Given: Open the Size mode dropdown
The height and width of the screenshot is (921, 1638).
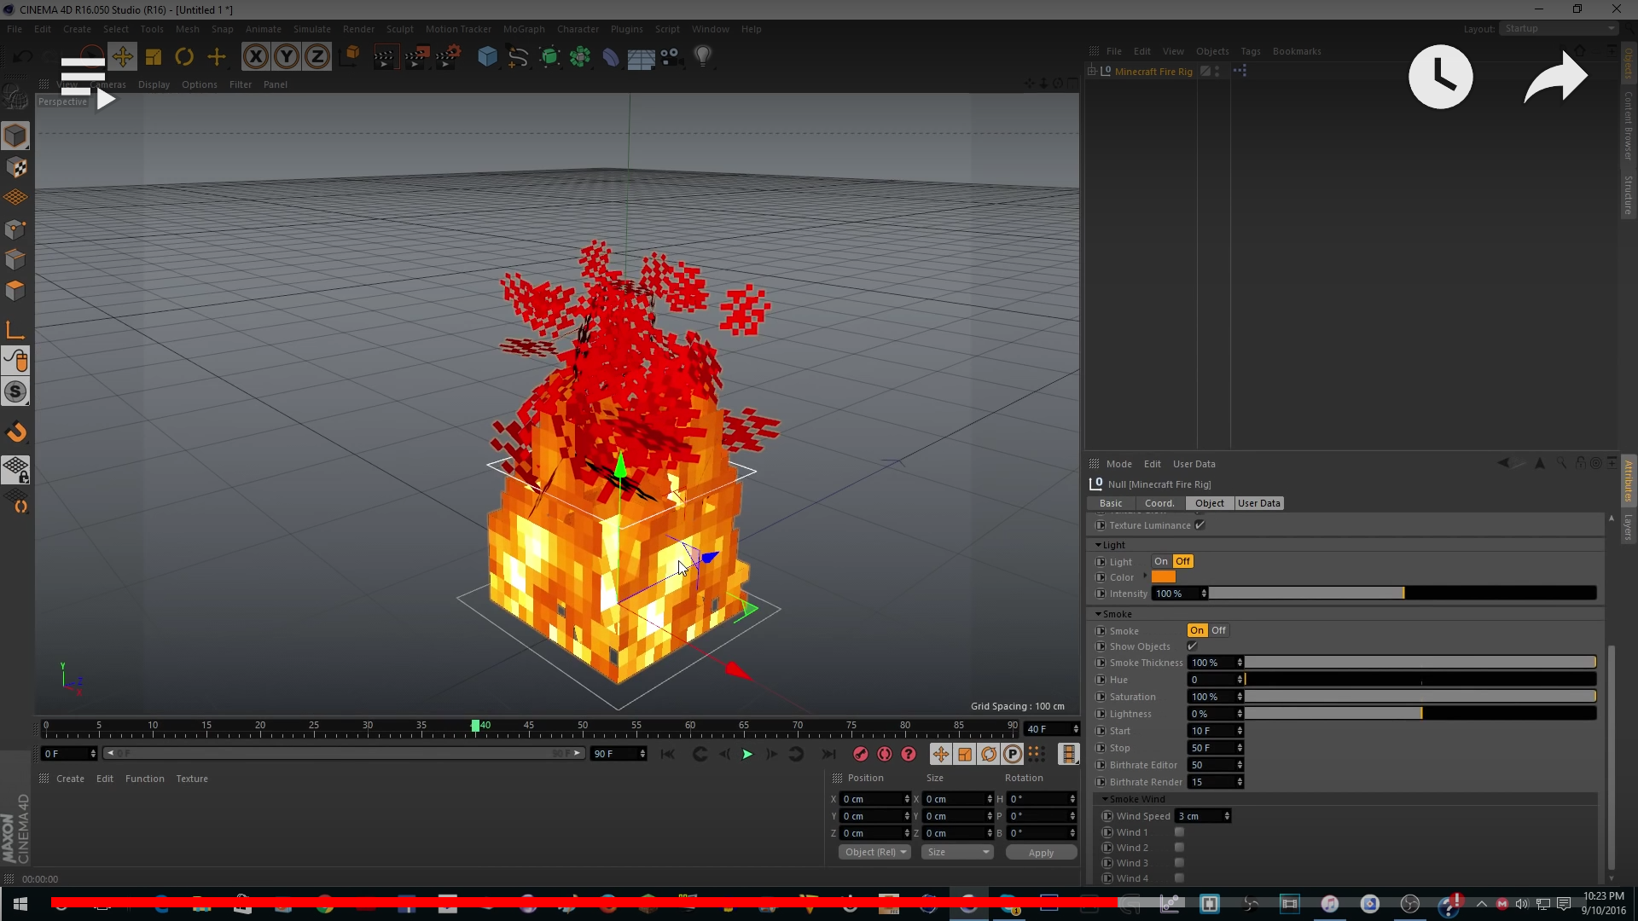Looking at the screenshot, I should pos(957,852).
